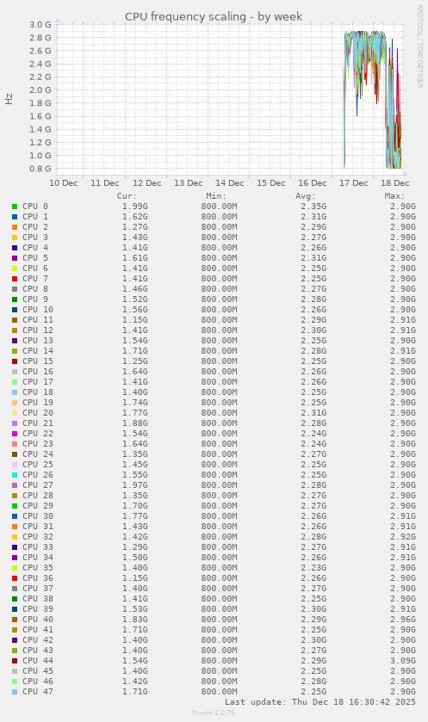Click the CPU 44 dark red swatch
Viewport: 428px width, 722px height.
pos(15,660)
